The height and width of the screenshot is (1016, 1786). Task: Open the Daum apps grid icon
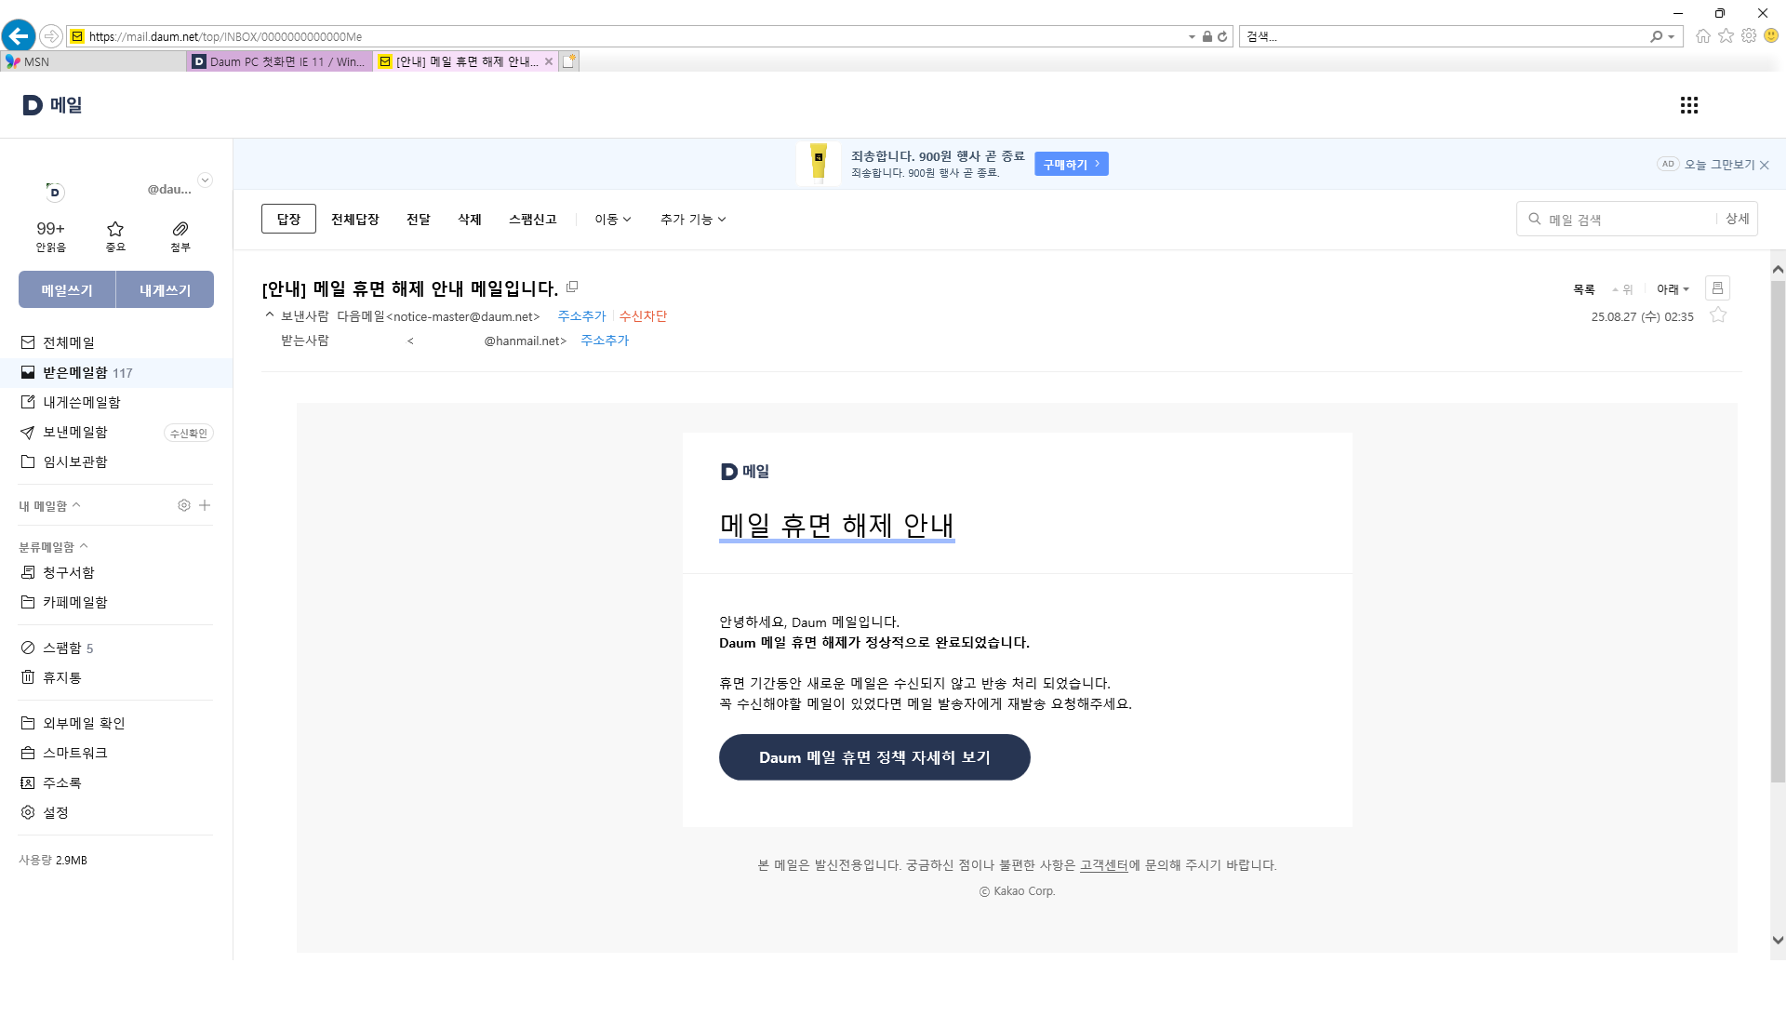point(1689,105)
